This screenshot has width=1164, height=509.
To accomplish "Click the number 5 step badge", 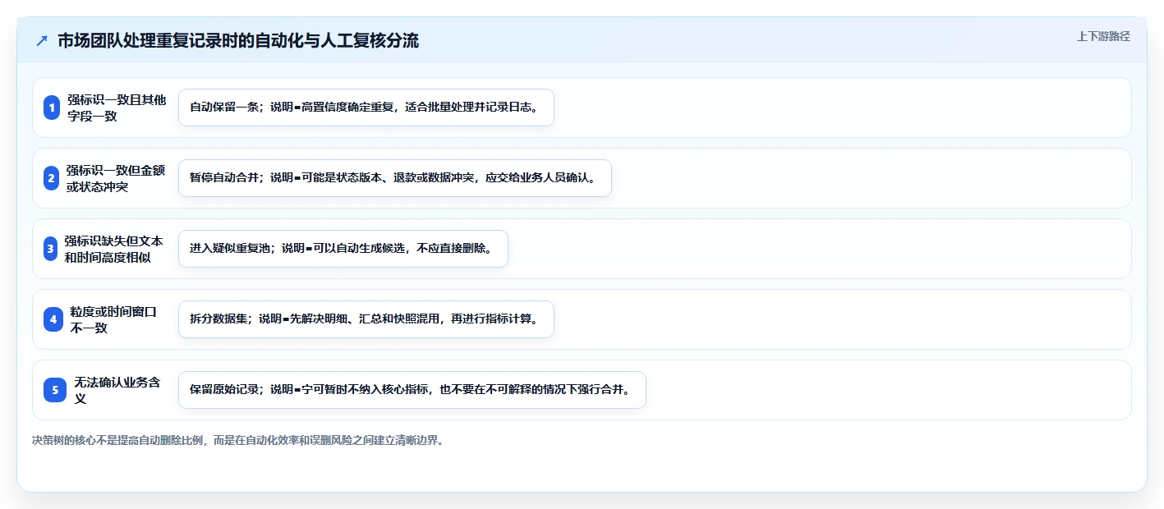I will (x=55, y=390).
